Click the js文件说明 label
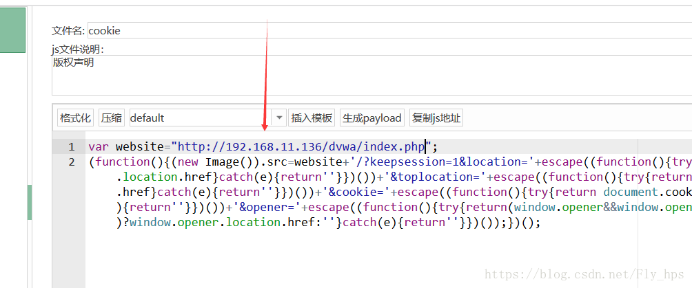This screenshot has height=288, width=692. click(78, 49)
